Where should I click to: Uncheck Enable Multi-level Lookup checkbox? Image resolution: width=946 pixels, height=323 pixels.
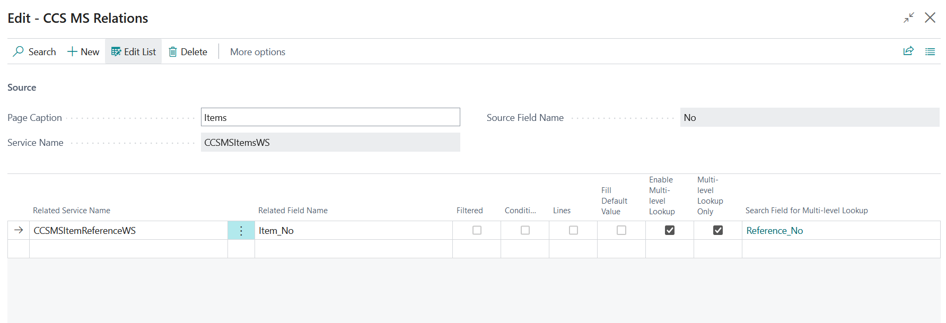[670, 230]
